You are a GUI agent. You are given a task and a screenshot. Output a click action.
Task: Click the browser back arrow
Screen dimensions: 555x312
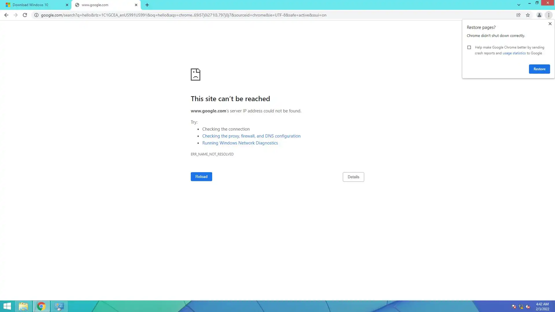(x=6, y=15)
